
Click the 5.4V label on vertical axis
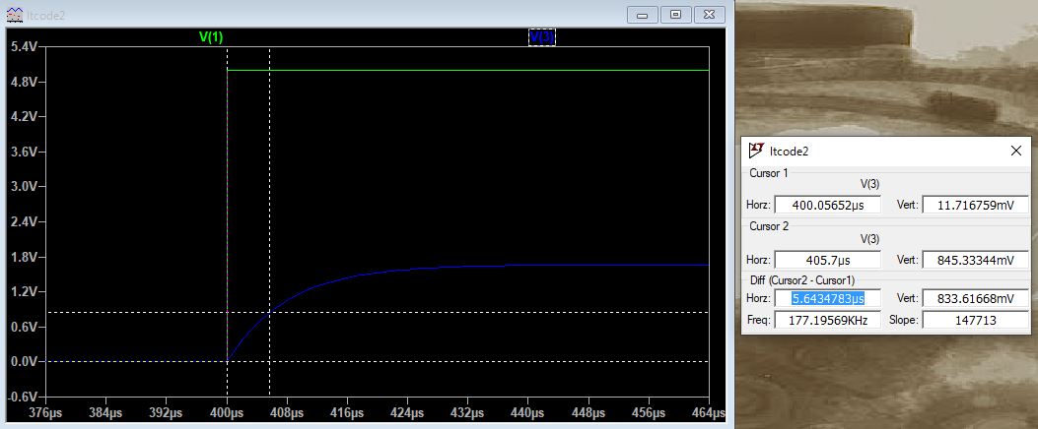point(22,47)
